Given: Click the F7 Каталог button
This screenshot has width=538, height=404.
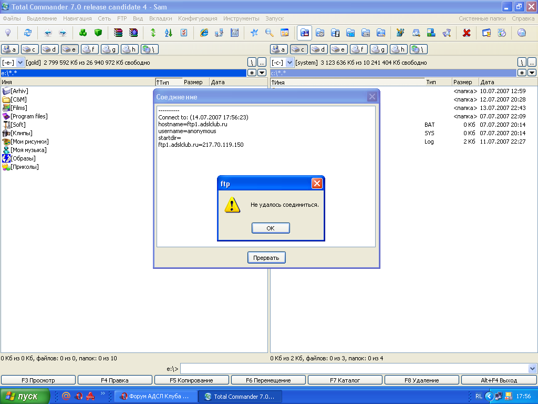Looking at the screenshot, I should (x=345, y=380).
